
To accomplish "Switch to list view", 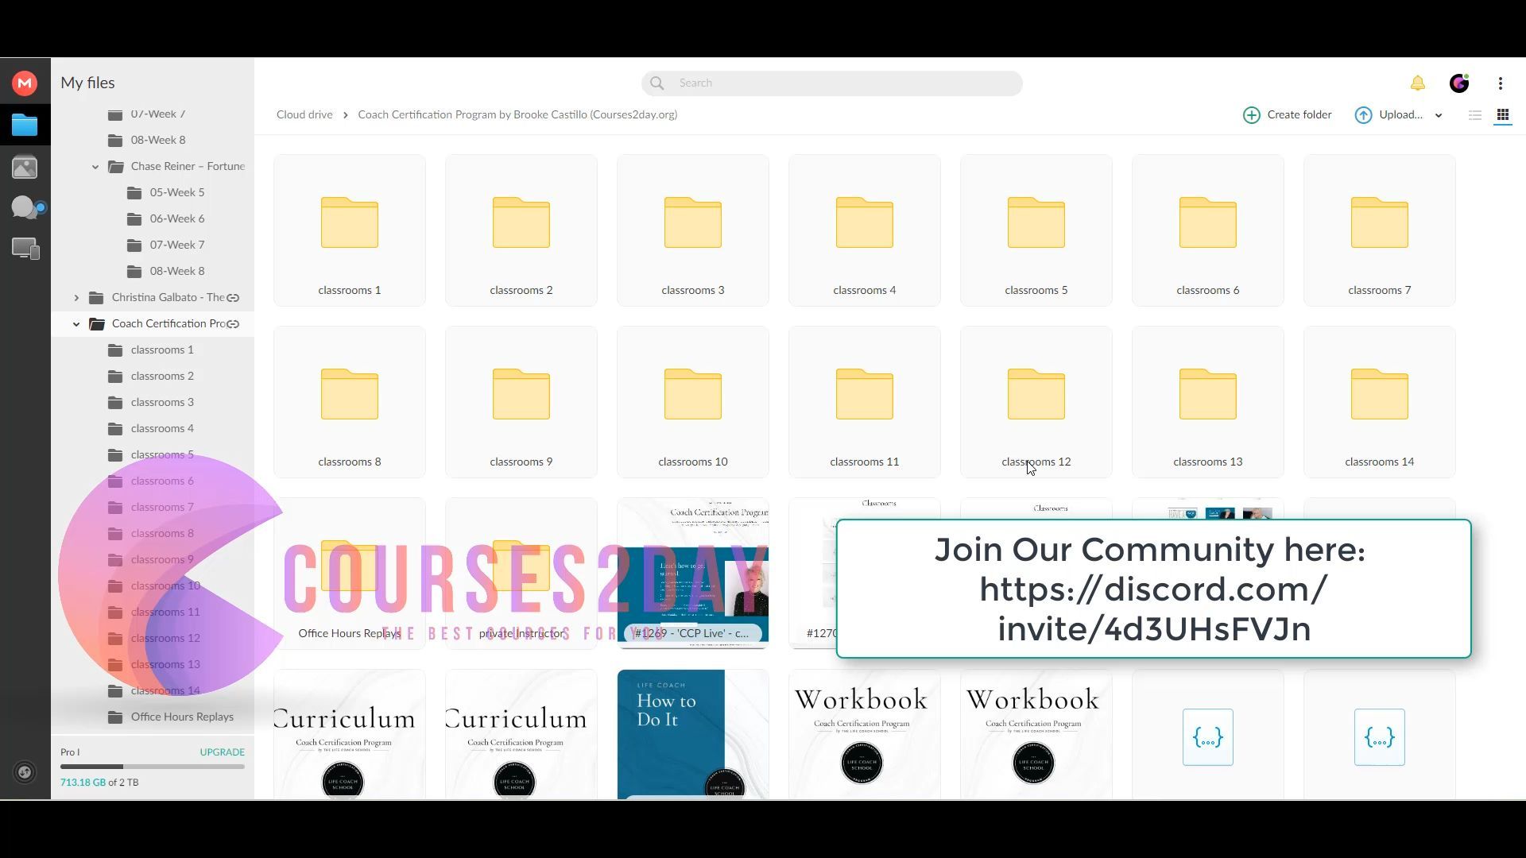I will click(1475, 115).
